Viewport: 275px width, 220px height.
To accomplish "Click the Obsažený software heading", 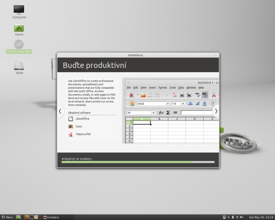I will point(79,112).
